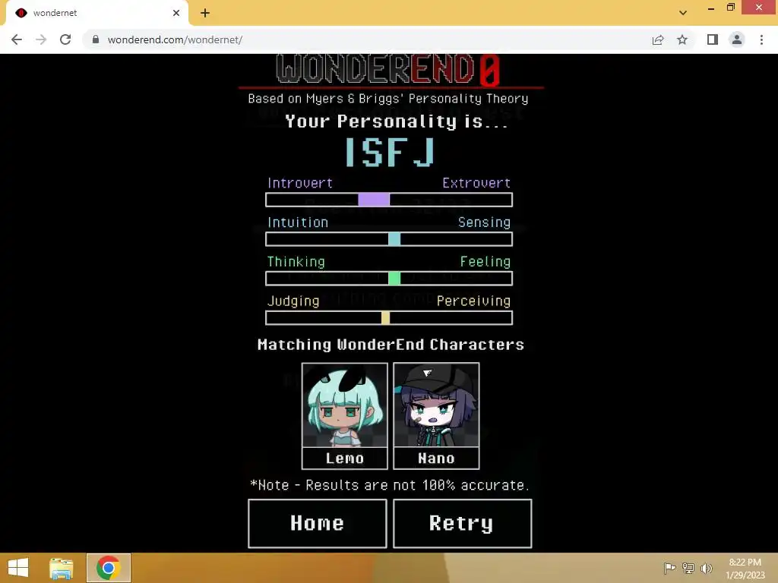
Task: Open a new browser tab
Action: (205, 14)
